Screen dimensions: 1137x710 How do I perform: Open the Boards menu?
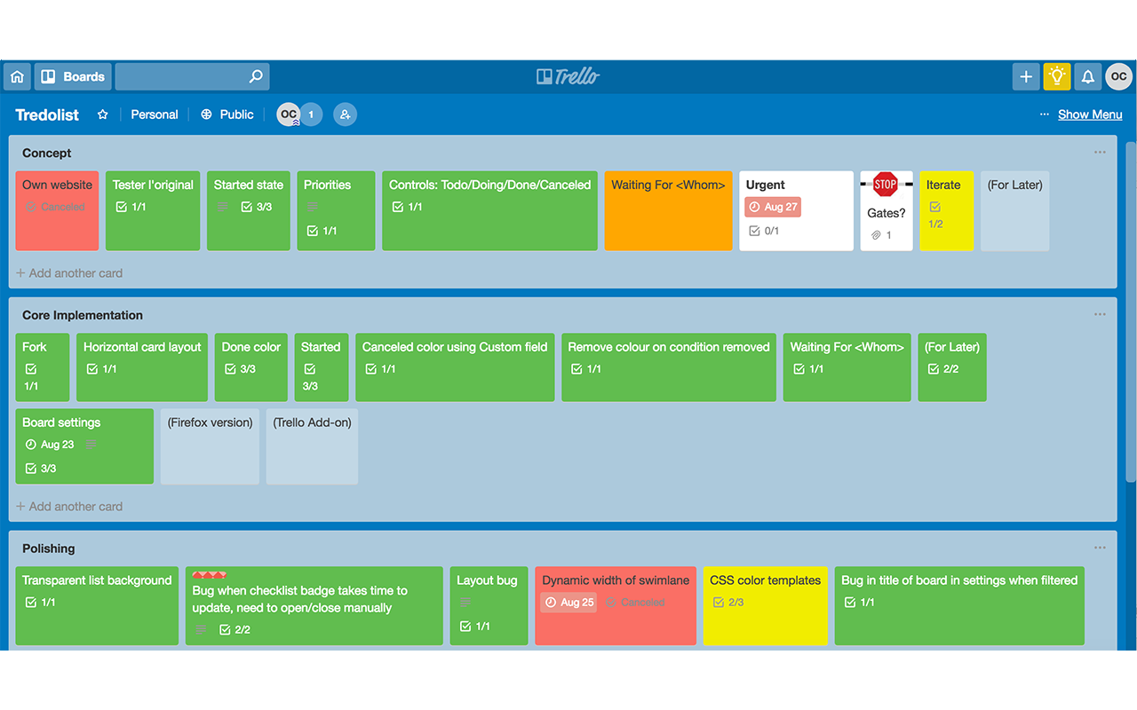[x=73, y=76]
